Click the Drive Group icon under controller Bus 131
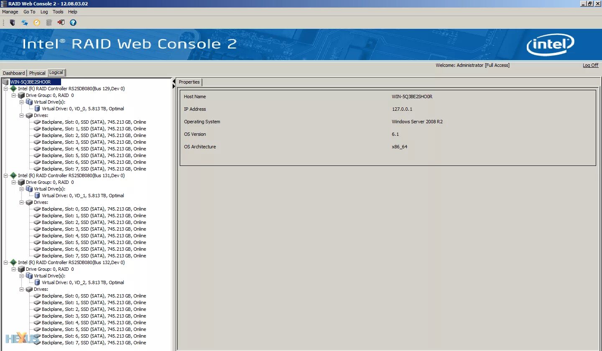 21,182
